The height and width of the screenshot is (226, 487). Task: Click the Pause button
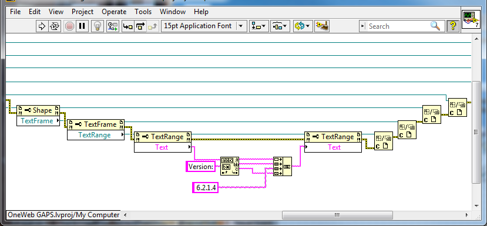pyautogui.click(x=82, y=26)
